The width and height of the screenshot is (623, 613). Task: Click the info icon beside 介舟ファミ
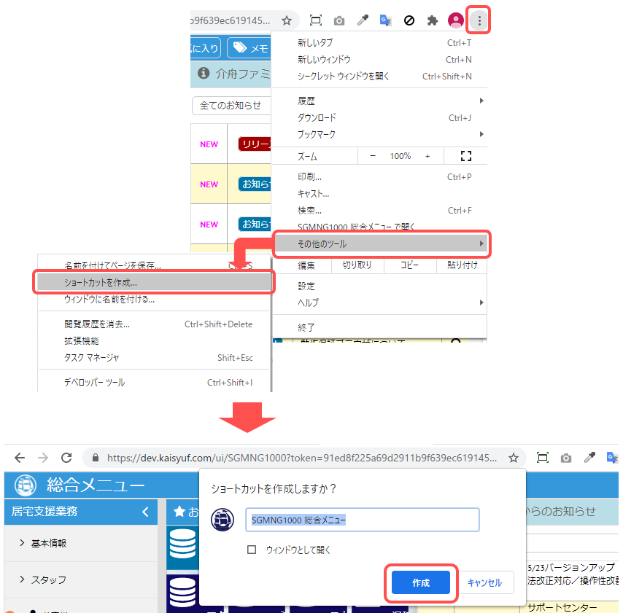tap(204, 74)
